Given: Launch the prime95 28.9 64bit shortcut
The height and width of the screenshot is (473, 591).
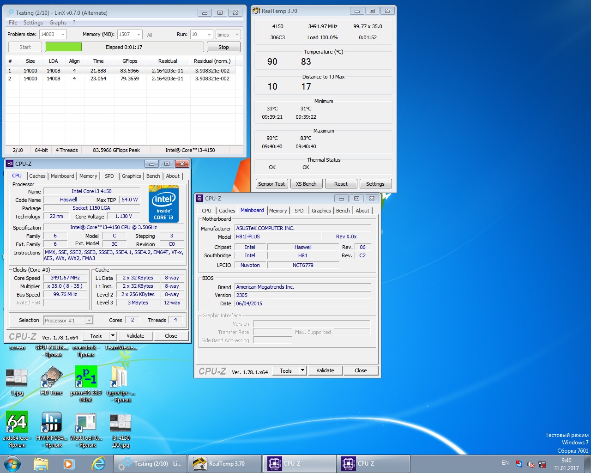Looking at the screenshot, I should coord(86,377).
